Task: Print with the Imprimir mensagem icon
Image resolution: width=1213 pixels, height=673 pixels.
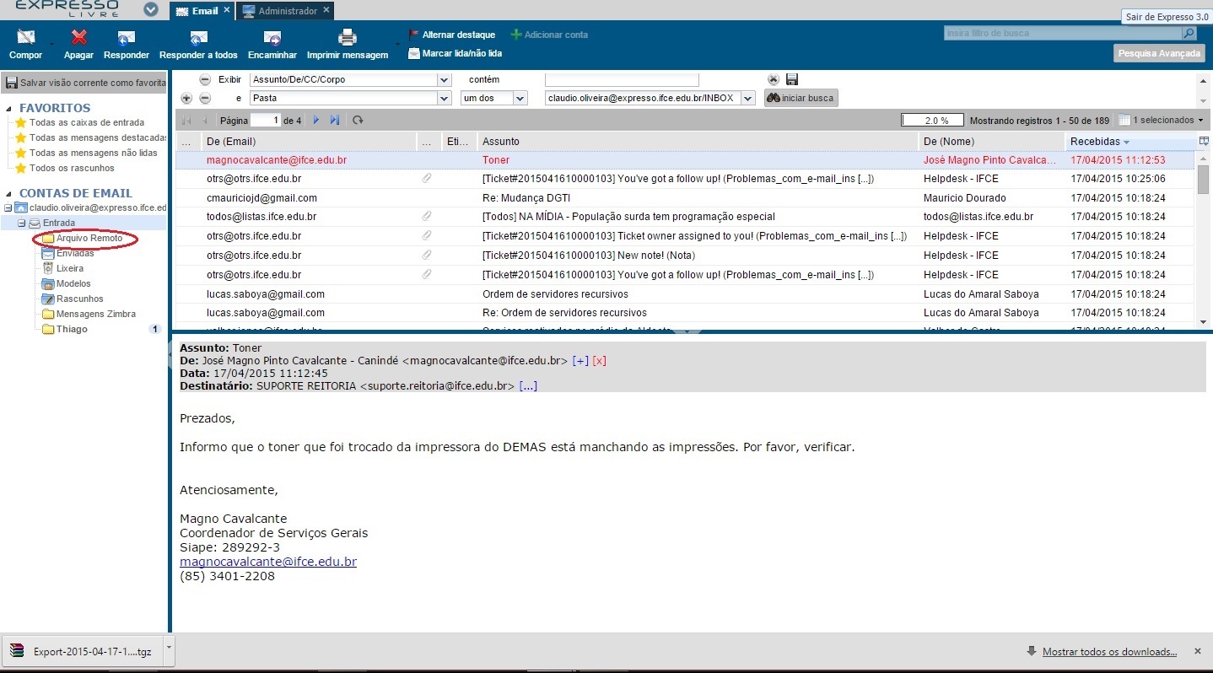Action: 348,38
